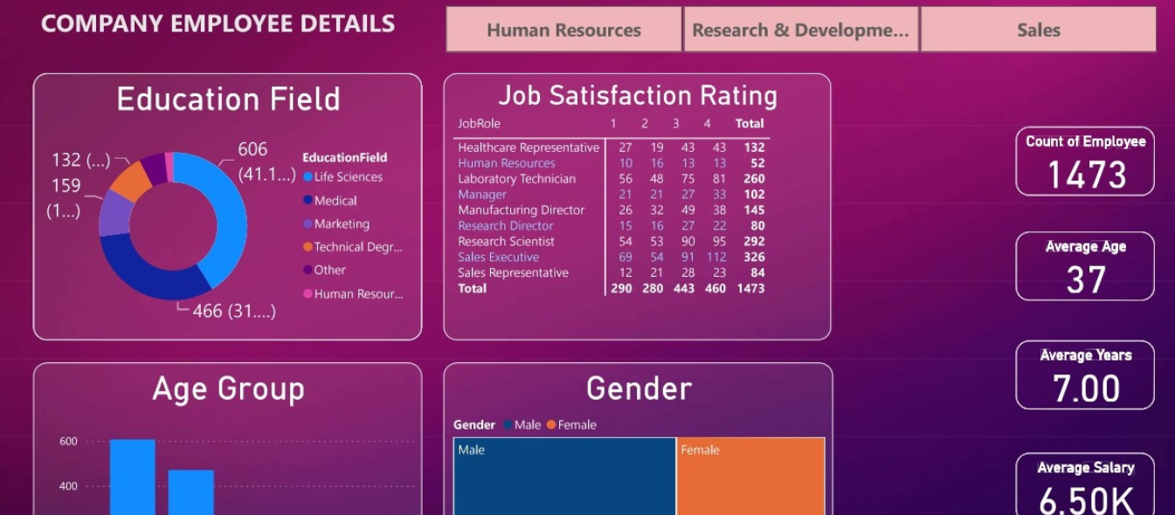
Task: Click Sales Executive rating 4 value 112
Action: 716,257
